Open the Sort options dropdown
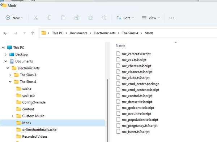 pos(125,18)
